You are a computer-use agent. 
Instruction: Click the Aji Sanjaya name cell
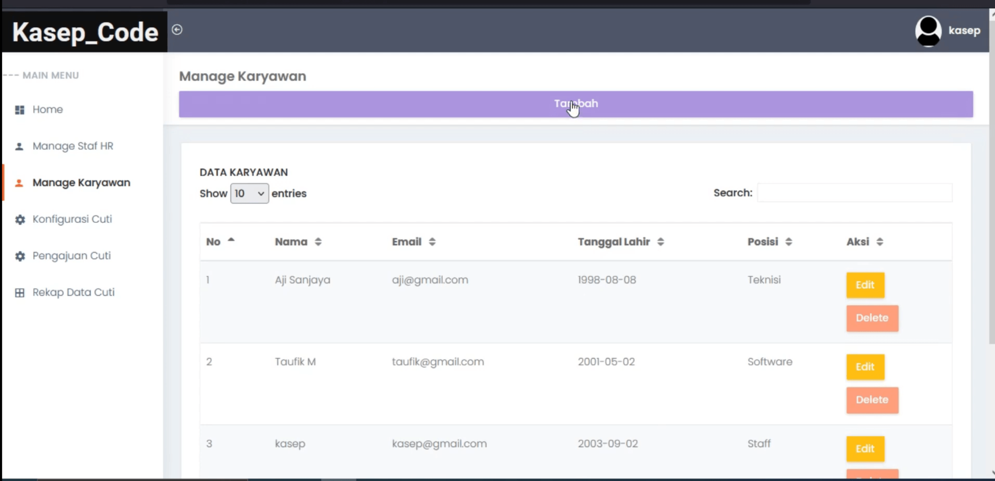(303, 280)
